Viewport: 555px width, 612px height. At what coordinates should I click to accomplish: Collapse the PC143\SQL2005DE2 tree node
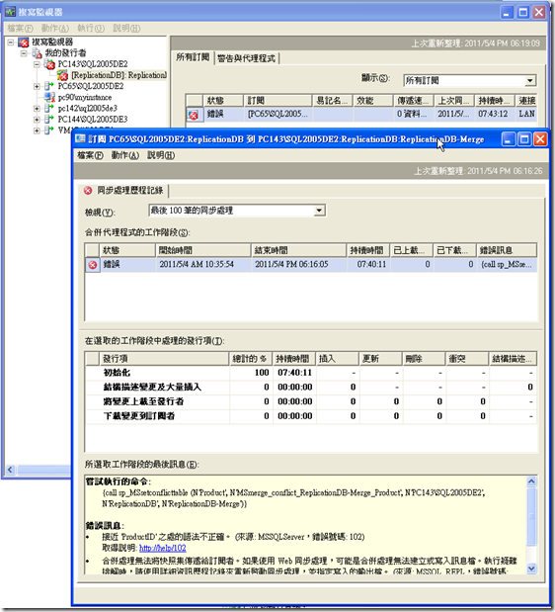pos(37,64)
